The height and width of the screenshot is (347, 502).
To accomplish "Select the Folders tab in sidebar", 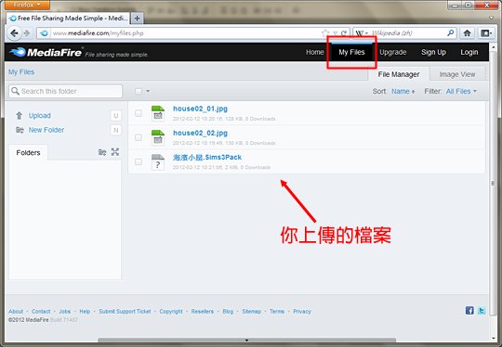I will [x=28, y=153].
